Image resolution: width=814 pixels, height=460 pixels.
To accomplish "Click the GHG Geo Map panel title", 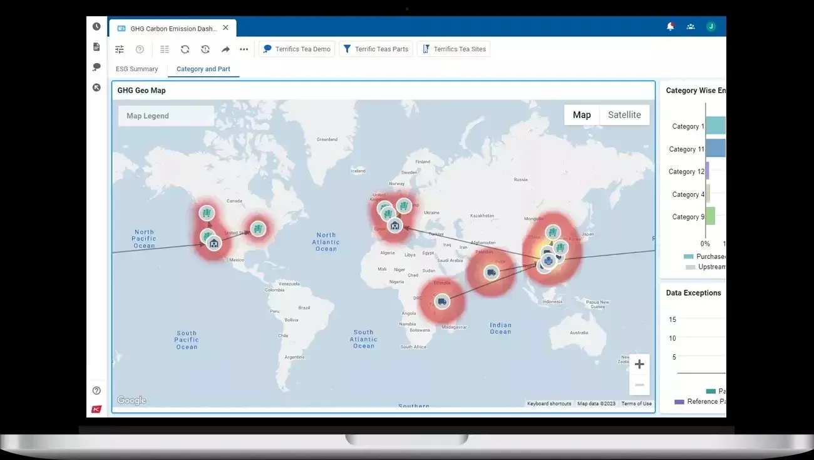I will click(x=142, y=91).
